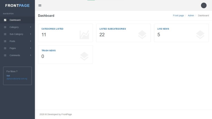Click the list icon beside Sub Category
Viewport: 212px width, 119px height.
[x=5, y=34]
